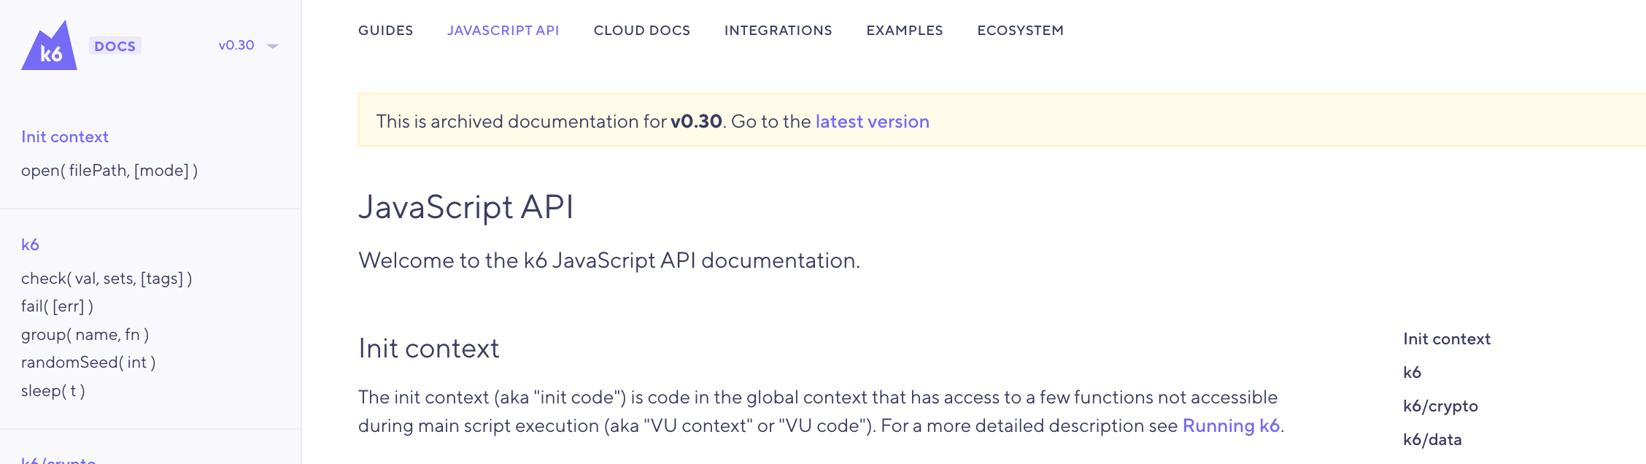Click the Init context section heading
Image resolution: width=1646 pixels, height=464 pixels.
pyautogui.click(x=429, y=348)
